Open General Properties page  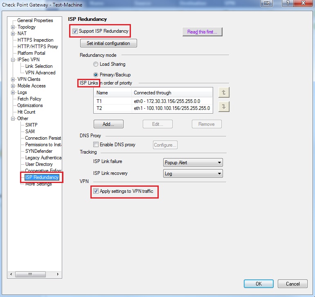tap(35, 20)
